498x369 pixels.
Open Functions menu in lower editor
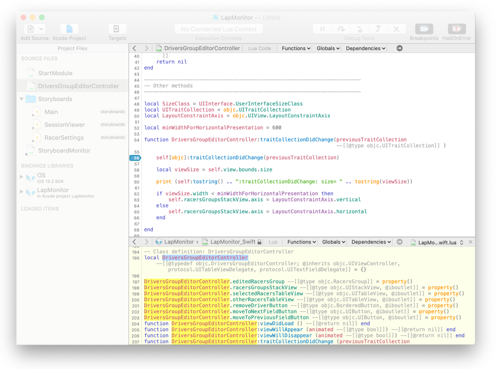tap(302, 242)
